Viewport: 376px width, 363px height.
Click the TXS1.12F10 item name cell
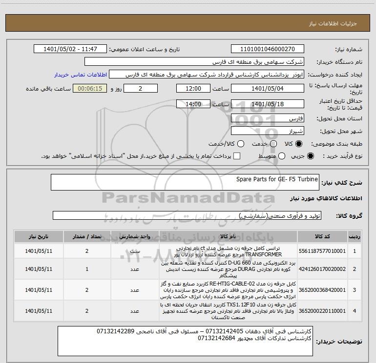(x=228, y=311)
